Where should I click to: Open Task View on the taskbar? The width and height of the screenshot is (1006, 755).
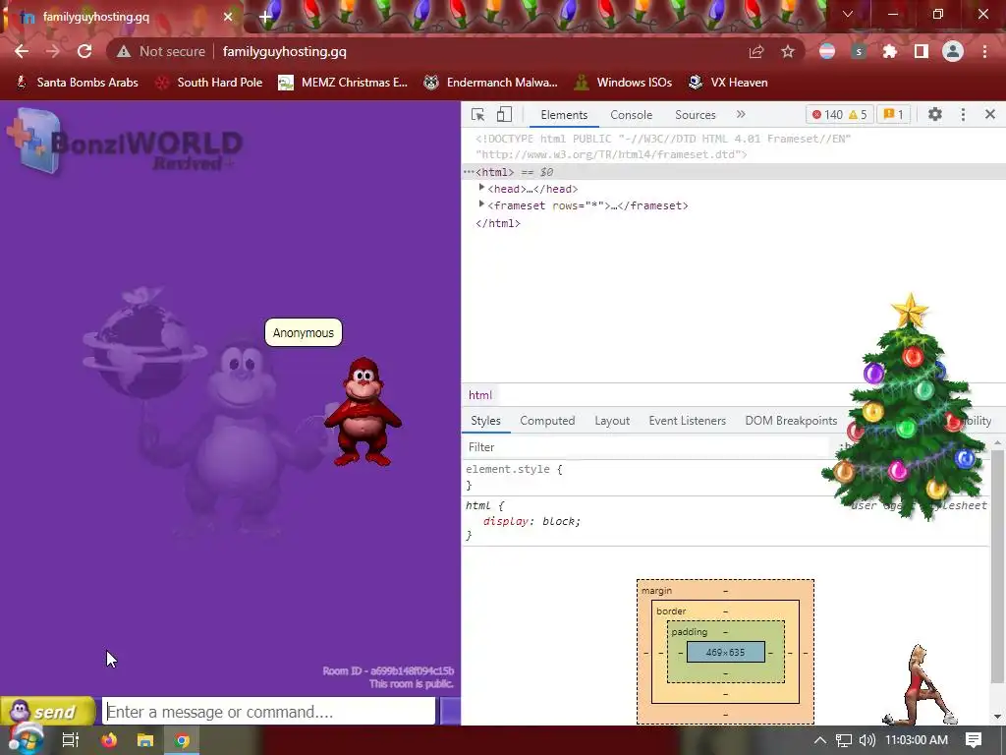(x=70, y=740)
